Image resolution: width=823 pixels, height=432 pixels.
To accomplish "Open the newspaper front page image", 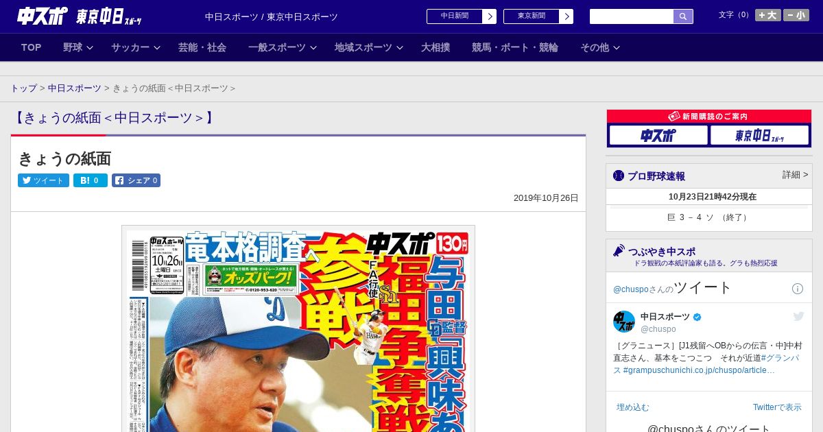I will (298, 329).
